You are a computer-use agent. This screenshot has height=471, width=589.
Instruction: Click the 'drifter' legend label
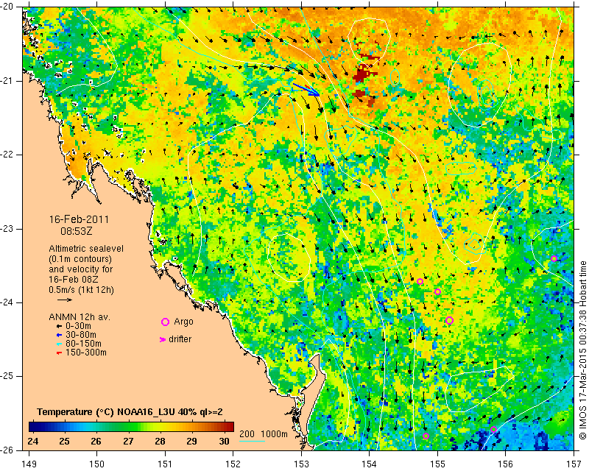click(180, 339)
